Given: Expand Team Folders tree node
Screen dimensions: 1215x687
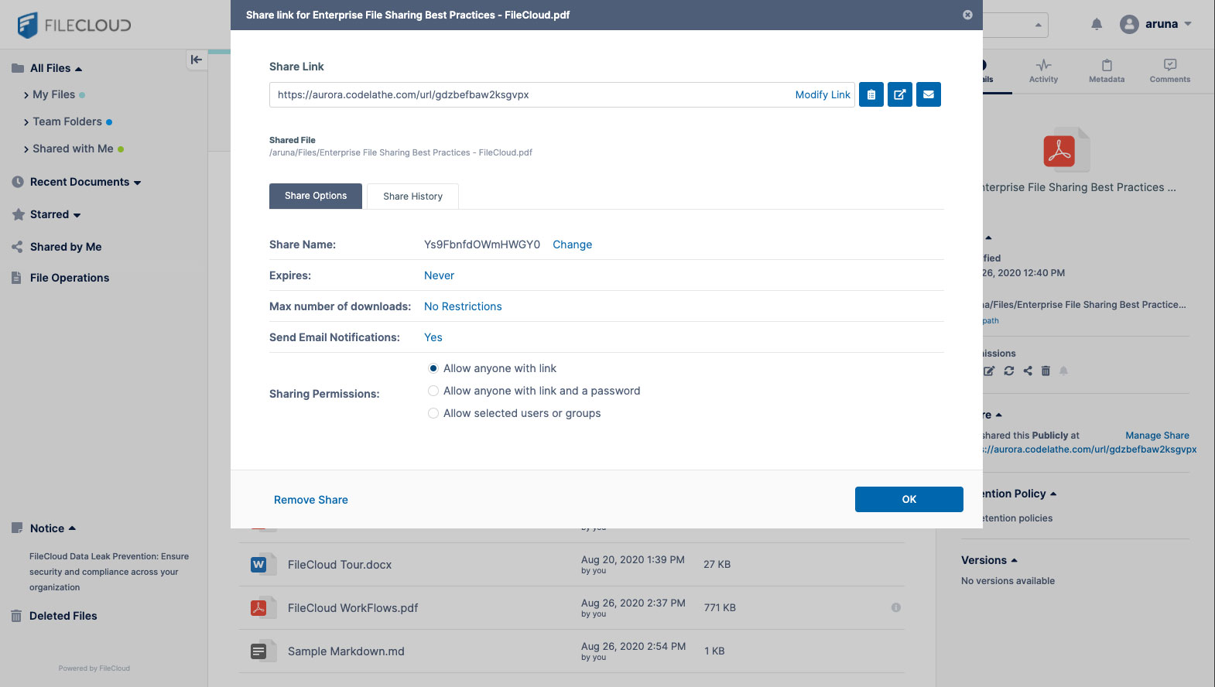Looking at the screenshot, I should [26, 122].
